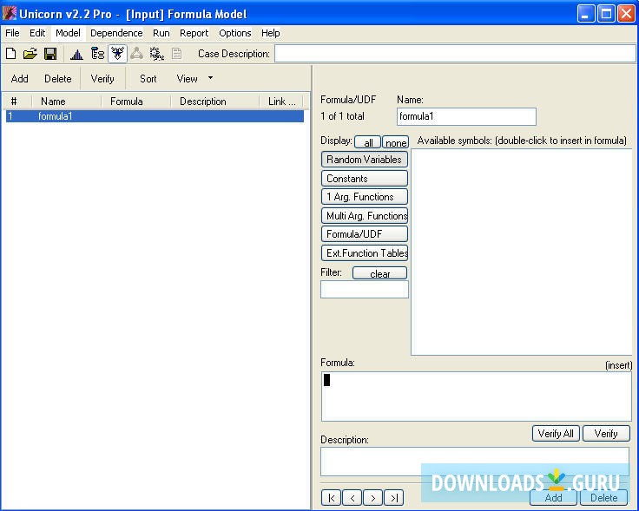
Task: Click the Link column header
Action: 281,102
